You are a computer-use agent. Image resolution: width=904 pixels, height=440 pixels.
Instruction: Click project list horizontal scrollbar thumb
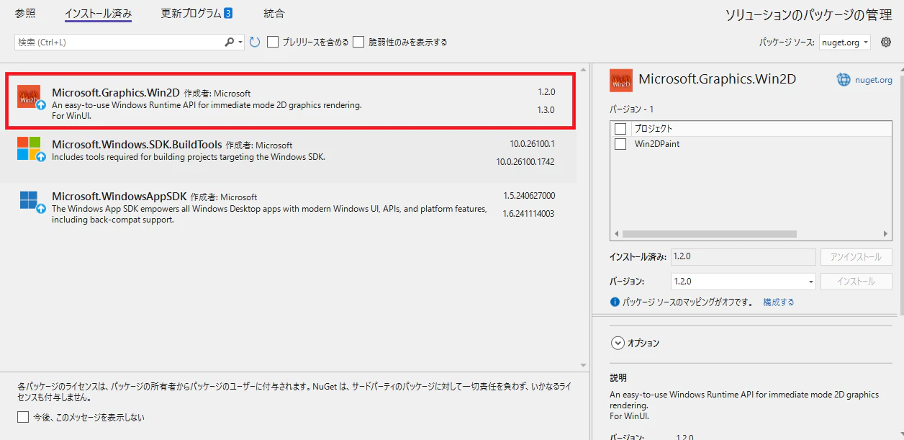[709, 234]
